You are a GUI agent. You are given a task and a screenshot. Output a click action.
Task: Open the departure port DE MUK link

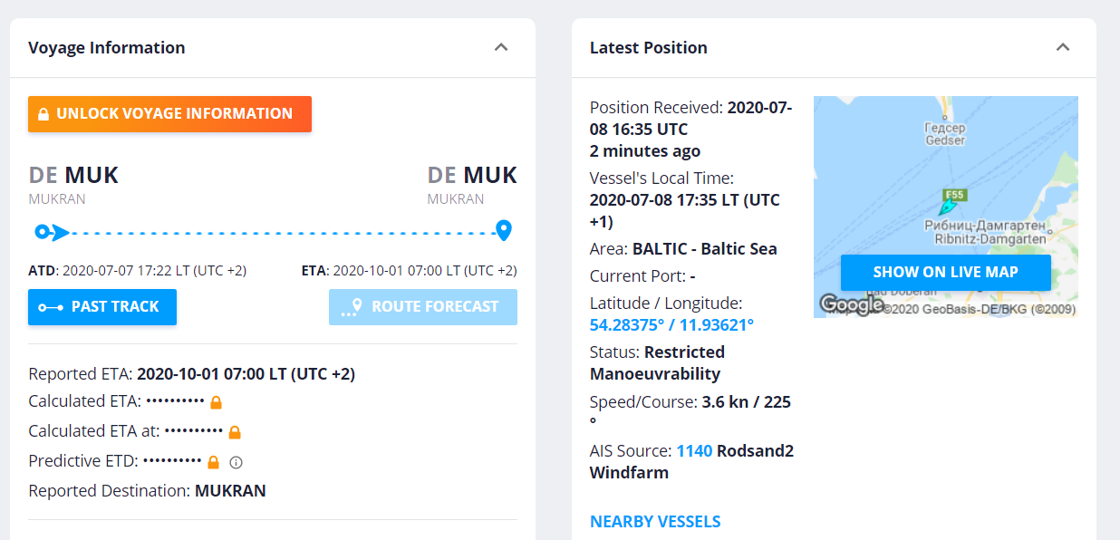72,175
